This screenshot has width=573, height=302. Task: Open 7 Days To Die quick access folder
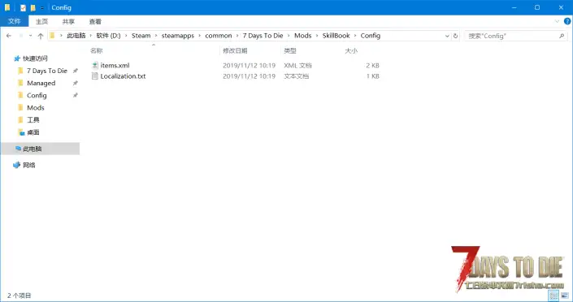click(x=47, y=71)
